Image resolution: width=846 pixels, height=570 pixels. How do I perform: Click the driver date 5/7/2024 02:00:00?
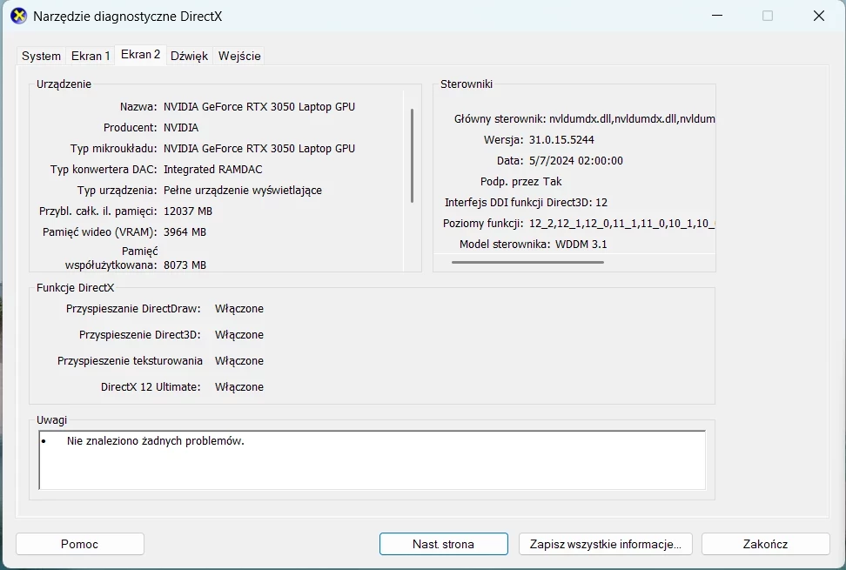pos(575,161)
